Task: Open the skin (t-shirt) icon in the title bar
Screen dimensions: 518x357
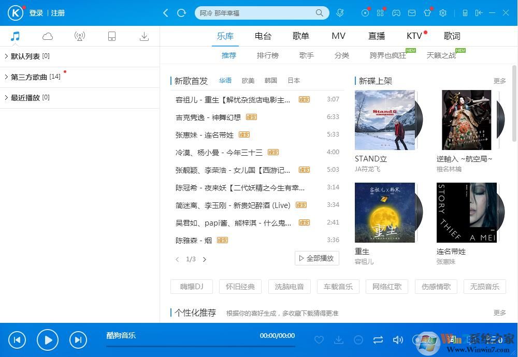Action: 427,13
